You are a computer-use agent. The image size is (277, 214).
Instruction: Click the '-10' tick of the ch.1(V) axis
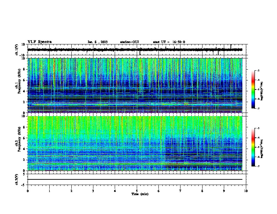tap(23, 55)
